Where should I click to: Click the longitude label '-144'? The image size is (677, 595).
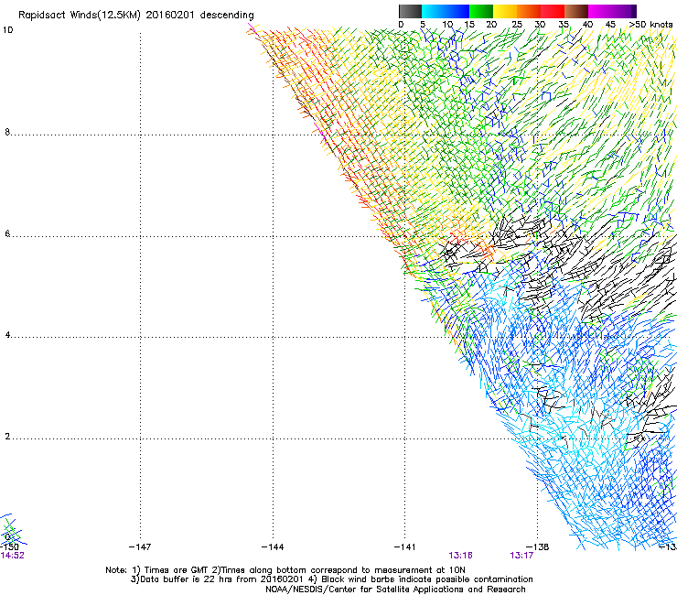273,547
